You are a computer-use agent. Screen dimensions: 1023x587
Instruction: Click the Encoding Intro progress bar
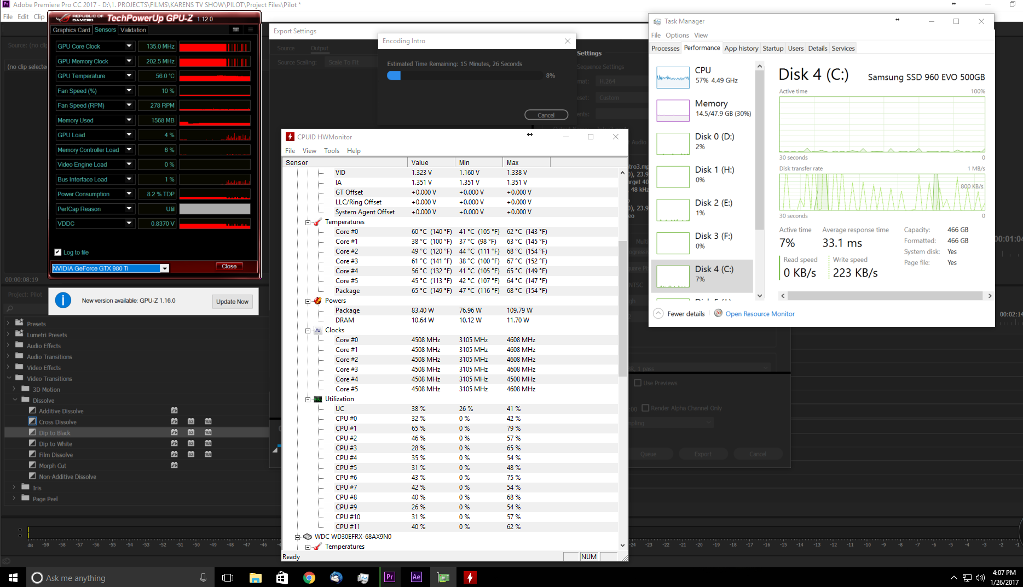tap(464, 75)
